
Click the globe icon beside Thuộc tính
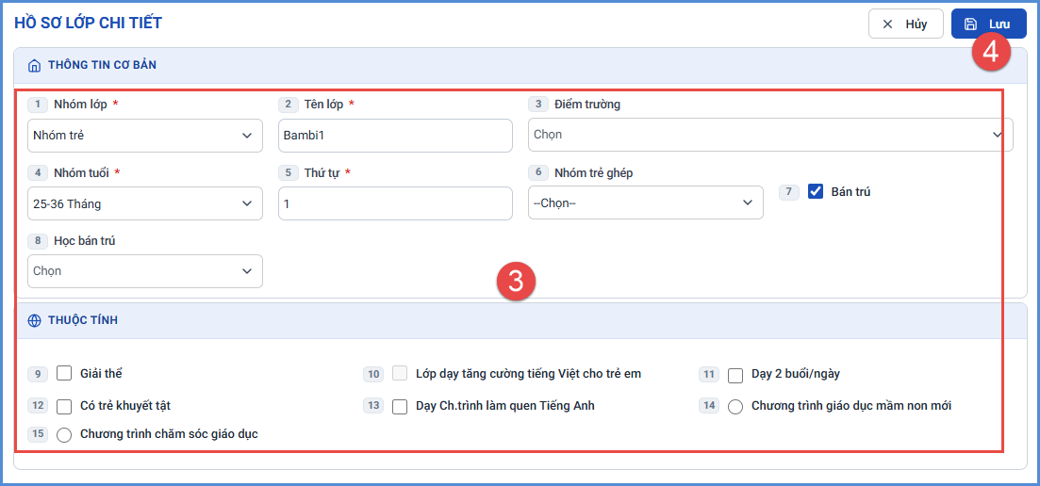(34, 320)
